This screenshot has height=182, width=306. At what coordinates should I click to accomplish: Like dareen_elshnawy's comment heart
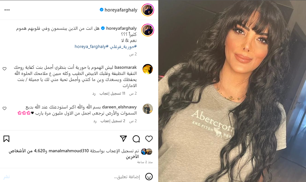click(x=4, y=108)
